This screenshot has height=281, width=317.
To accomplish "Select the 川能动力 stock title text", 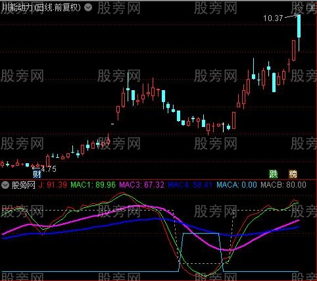I will [17, 8].
